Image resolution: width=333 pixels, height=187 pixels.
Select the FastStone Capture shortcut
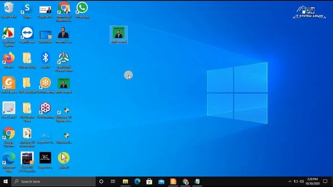9,37
